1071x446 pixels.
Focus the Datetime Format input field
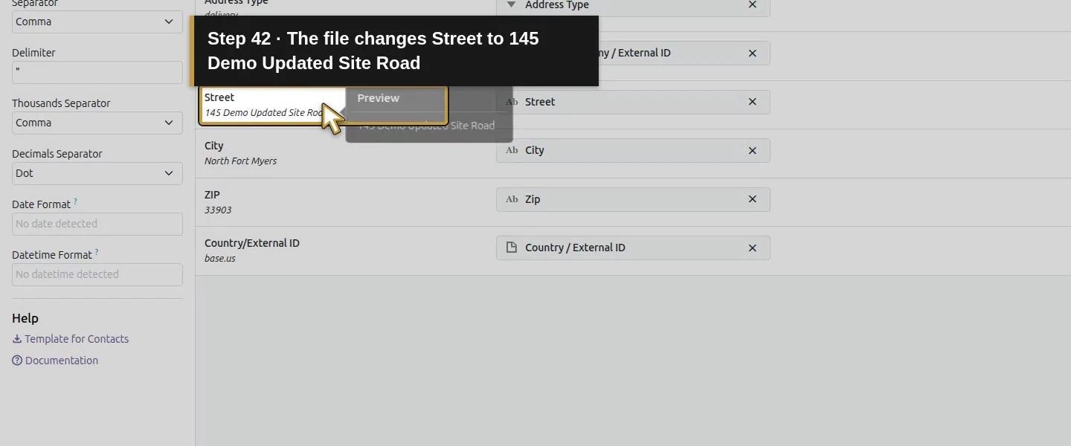[x=97, y=274]
